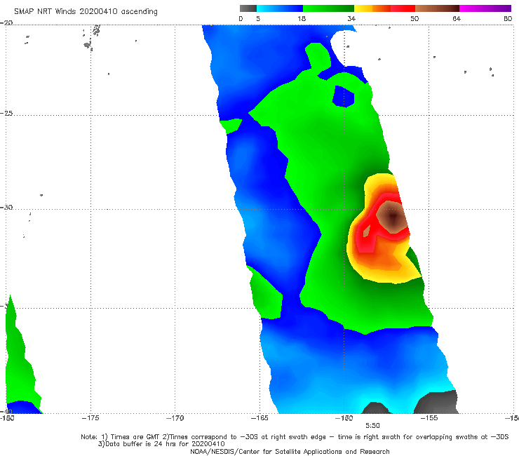This screenshot has width=519, height=456.
Task: Click the "-160" longitude axis label
Action: [x=344, y=418]
